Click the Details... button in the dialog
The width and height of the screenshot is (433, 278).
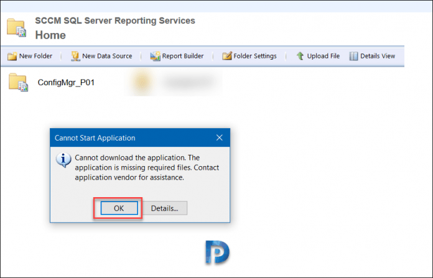pos(165,208)
